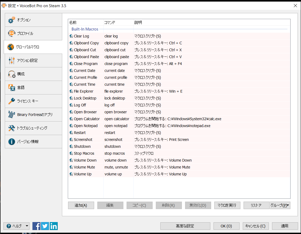Image resolution: width=301 pixels, height=234 pixels.
Task: Select the Open Calculator macro name
Action: (87, 119)
